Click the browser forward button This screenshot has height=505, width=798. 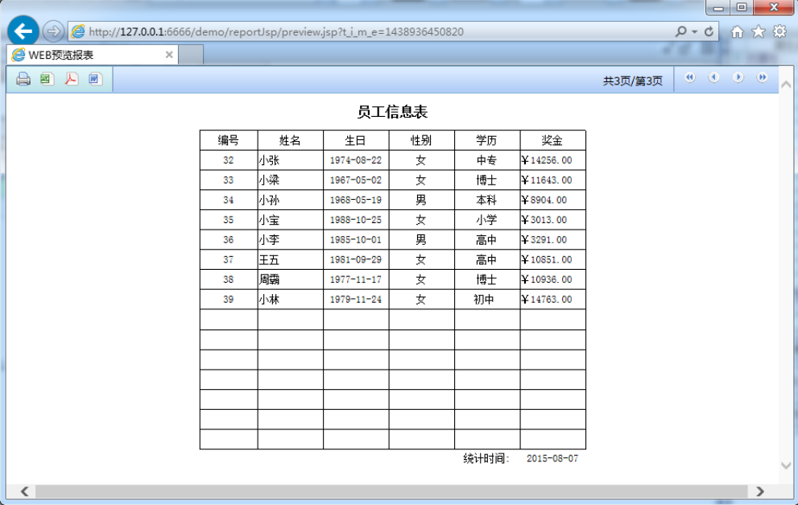(x=53, y=31)
